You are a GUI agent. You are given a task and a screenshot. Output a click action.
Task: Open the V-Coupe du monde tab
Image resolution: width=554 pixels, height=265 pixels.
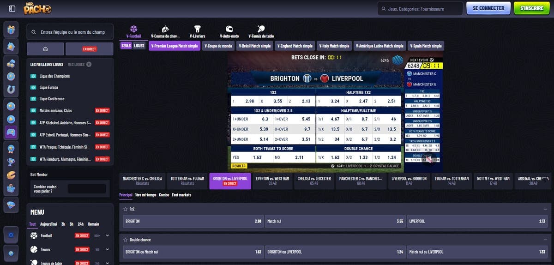[218, 46]
